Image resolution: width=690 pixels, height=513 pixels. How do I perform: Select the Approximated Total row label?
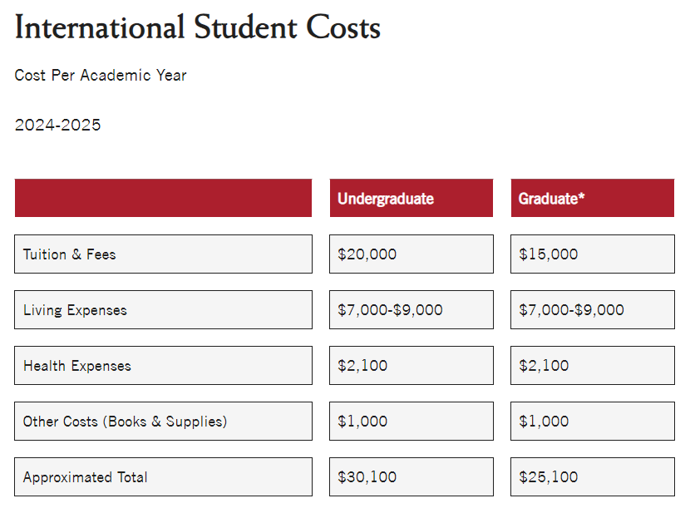[x=85, y=477]
